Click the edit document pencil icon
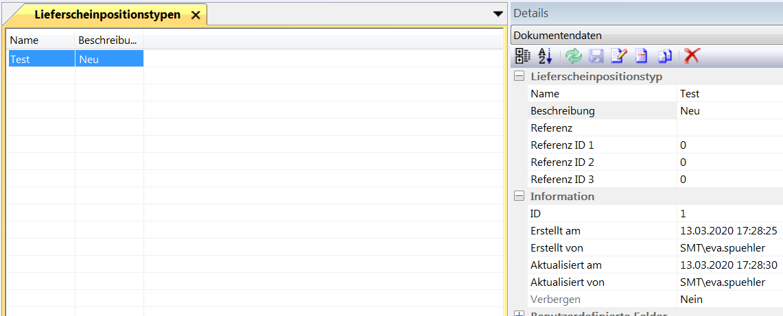The width and height of the screenshot is (783, 316). 619,57
